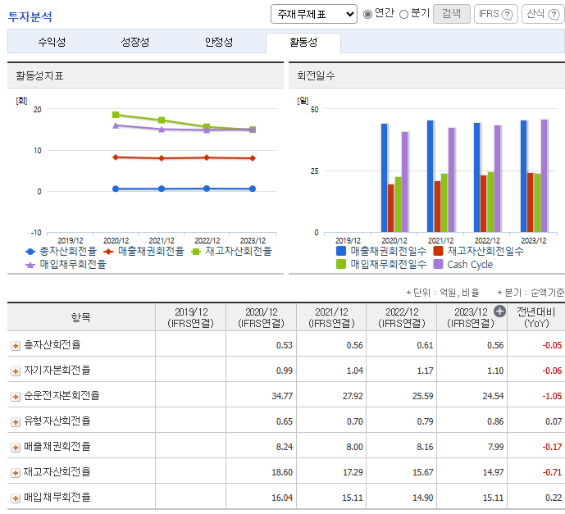Click the 전년대비 (YoY) column header
Image resolution: width=565 pixels, height=514 pixels.
coord(536,317)
